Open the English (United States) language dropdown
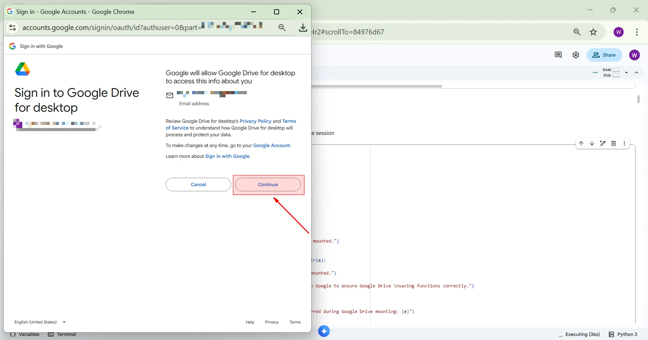Viewport: 648px width, 340px height. click(x=40, y=322)
